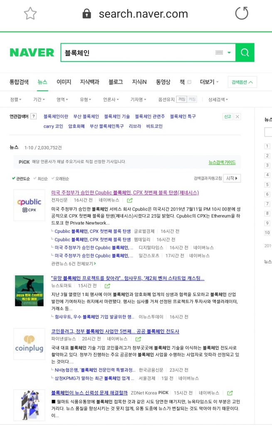Open the 기간 dropdown
This screenshot has width=272, height=426.
coord(39,99)
